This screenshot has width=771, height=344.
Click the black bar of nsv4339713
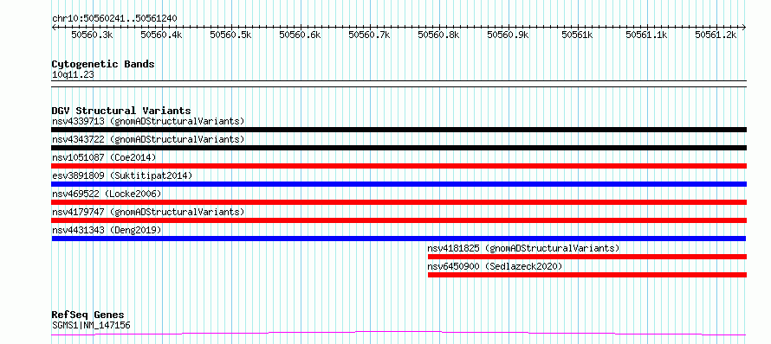point(399,130)
